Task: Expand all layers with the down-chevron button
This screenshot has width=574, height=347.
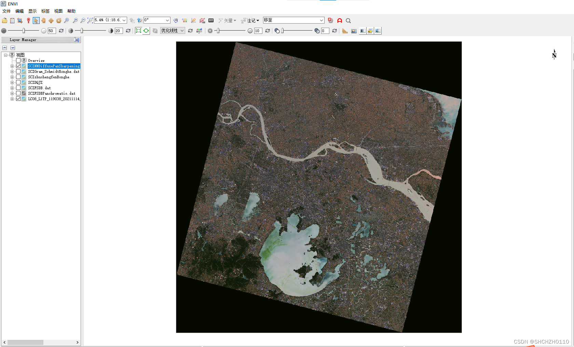Action: [13, 48]
